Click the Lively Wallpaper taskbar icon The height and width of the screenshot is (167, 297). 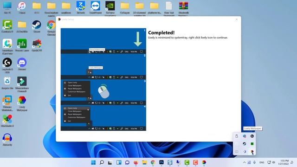[x=204, y=162]
